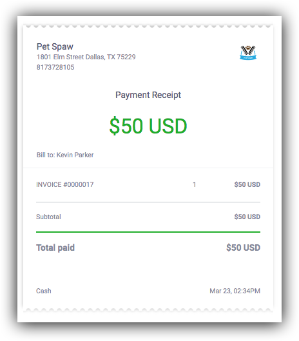Click the scalloped bottom edge of the receipt
The width and height of the screenshot is (299, 341).
point(148,309)
